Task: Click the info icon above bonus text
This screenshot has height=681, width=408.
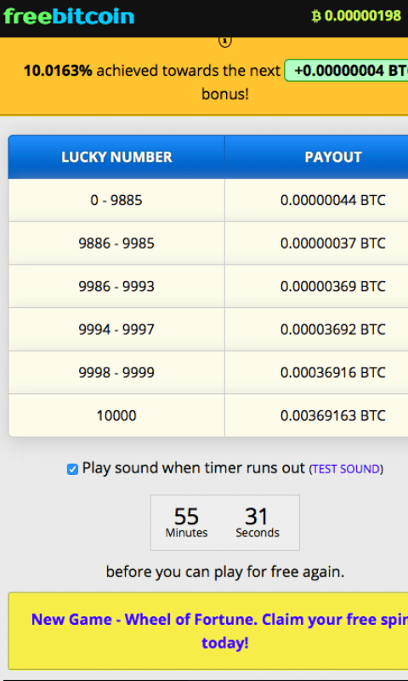Action: (224, 42)
